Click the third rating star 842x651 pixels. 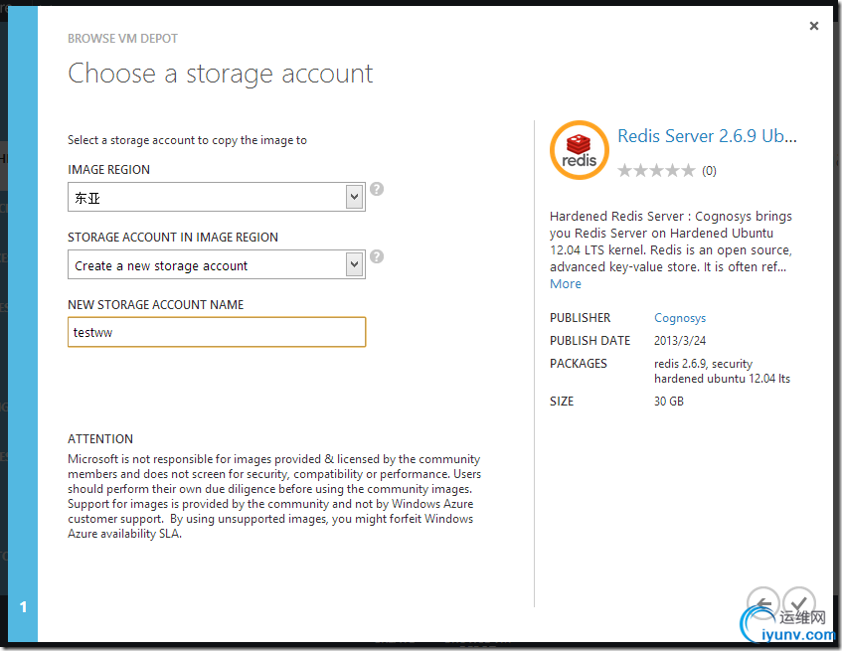click(x=656, y=171)
